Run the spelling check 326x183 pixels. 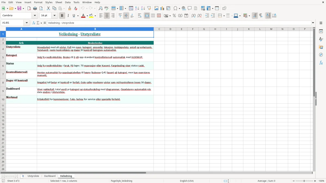[106, 8]
